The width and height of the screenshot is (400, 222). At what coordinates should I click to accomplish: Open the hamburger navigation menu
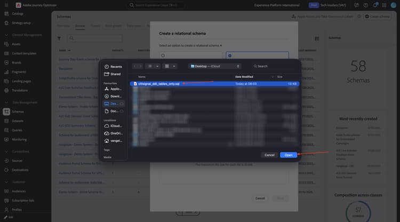(6, 5)
